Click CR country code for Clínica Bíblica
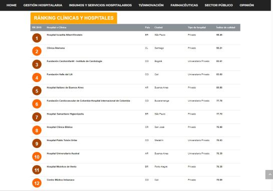 point(147,127)
